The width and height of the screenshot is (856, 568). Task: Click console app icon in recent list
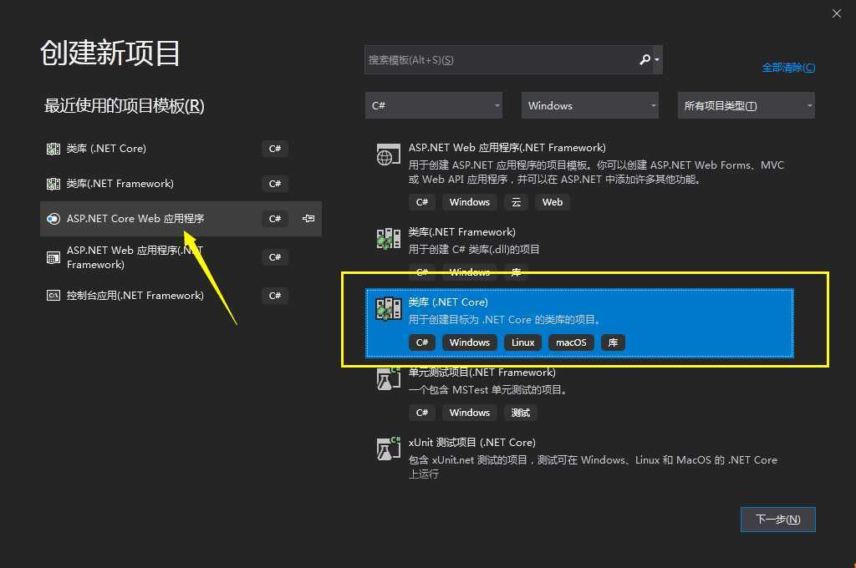53,296
